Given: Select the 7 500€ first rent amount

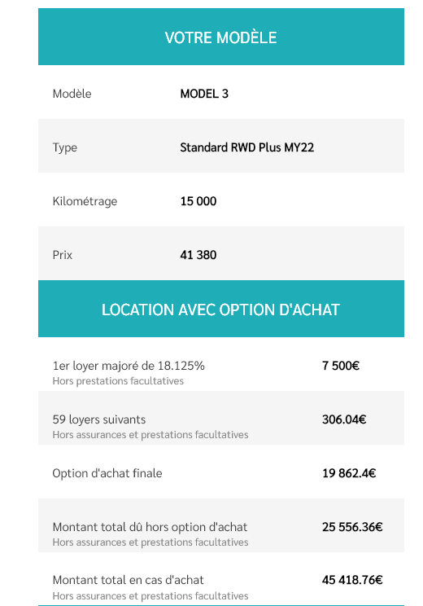Looking at the screenshot, I should point(341,366).
